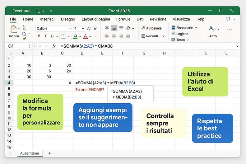246x164 pixels.
Task: Click the scissors cut icon
Action: [x=24, y=28]
